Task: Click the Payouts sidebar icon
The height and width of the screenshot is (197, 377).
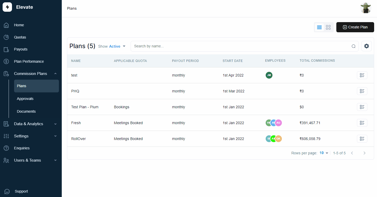Action: click(6, 49)
